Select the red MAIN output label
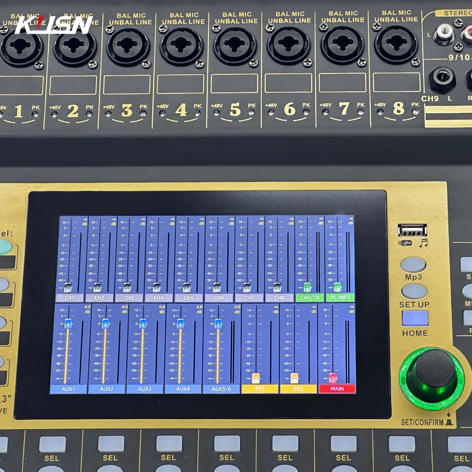 tap(337, 389)
